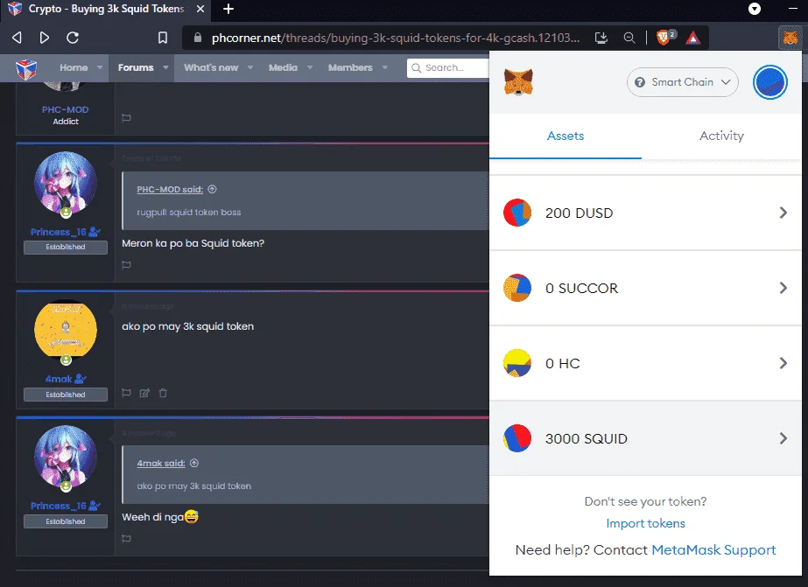Open Brave Shields lion icon
Screen dimensions: 808x587
(664, 37)
